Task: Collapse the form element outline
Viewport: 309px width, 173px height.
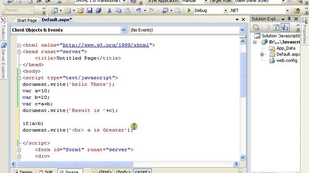Action: pyautogui.click(x=19, y=150)
